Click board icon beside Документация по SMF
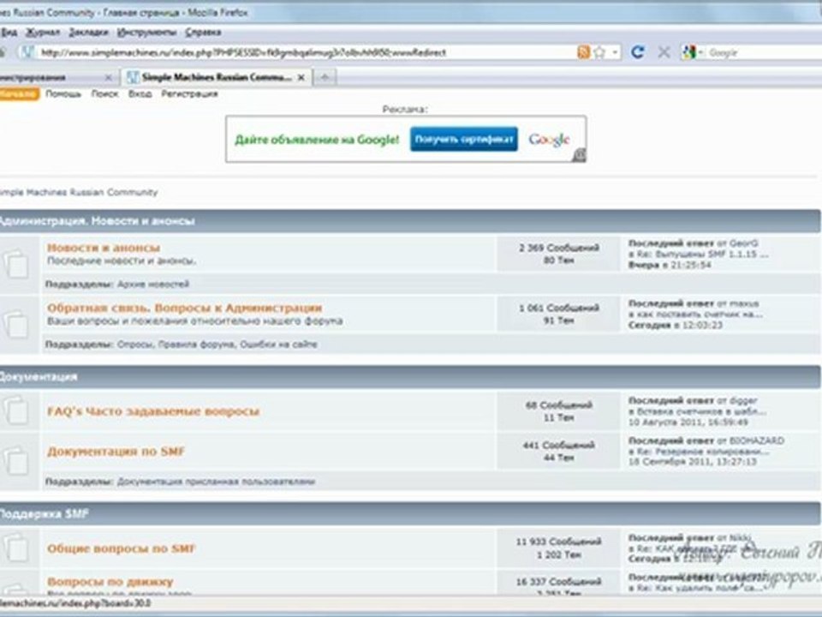 pos(17,461)
